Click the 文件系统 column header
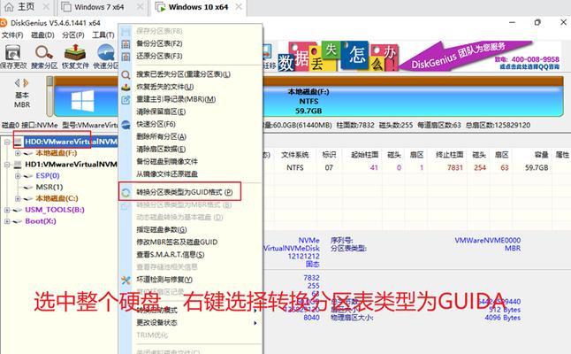Viewport: 571px width, 354px height. click(295, 155)
